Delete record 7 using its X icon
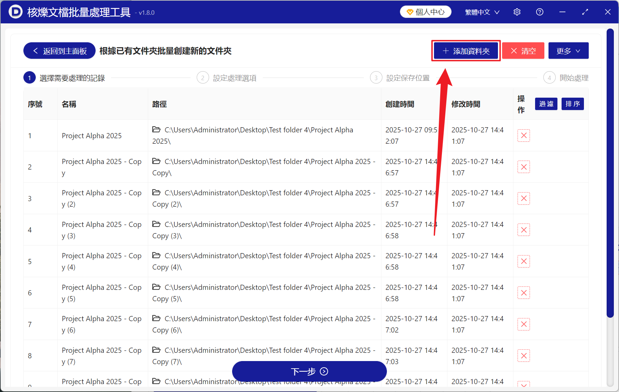This screenshot has height=392, width=619. 523,324
